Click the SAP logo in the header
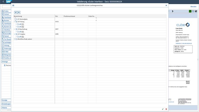Screen dimensions: 199x112 (9, 2)
